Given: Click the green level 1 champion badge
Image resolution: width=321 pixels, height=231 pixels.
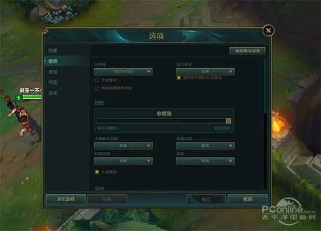Looking at the screenshot, I should pyautogui.click(x=18, y=98).
